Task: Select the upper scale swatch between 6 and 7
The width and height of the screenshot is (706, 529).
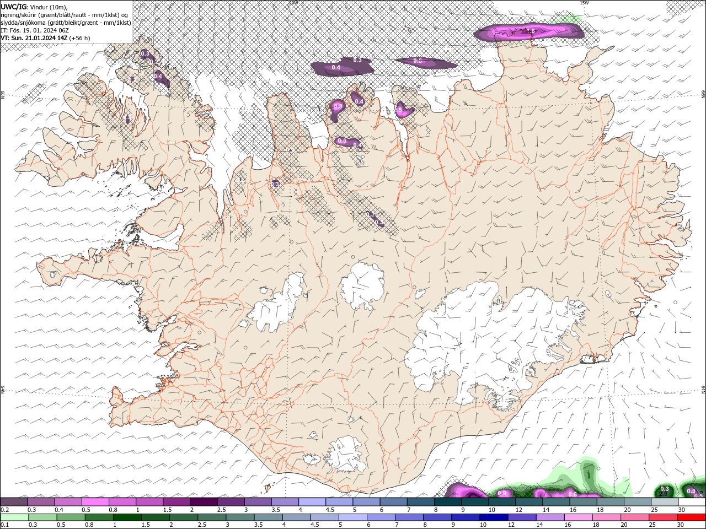Action: 393,502
